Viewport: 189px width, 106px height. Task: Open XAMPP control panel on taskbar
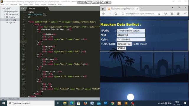coord(119,103)
